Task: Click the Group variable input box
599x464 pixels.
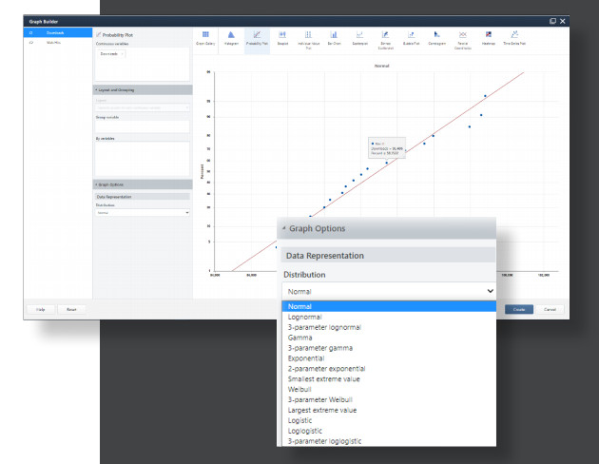Action: pos(142,126)
